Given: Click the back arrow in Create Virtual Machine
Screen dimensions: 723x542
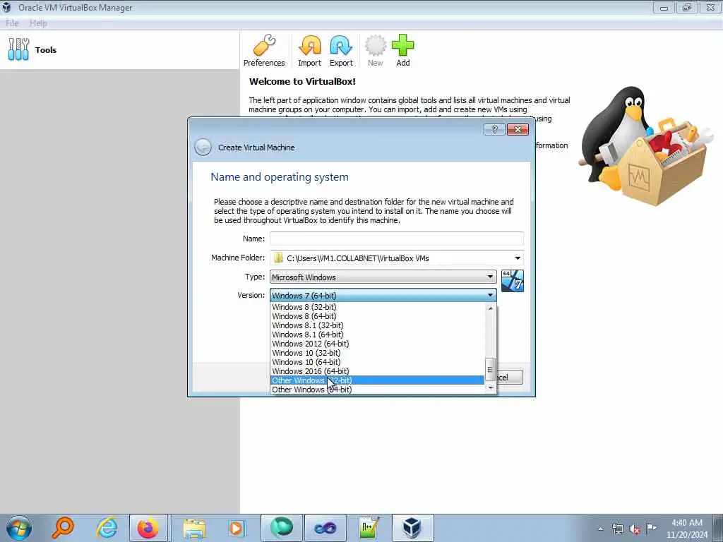Looking at the screenshot, I should tap(203, 147).
